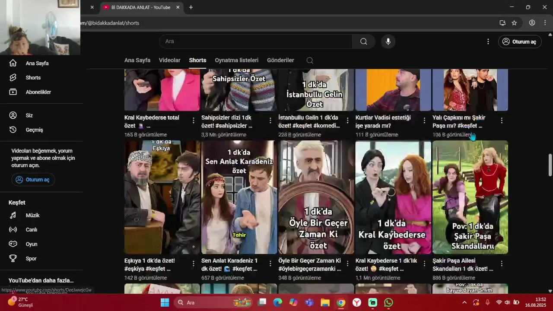Open Task View from the taskbar
553x311 pixels.
262,302
